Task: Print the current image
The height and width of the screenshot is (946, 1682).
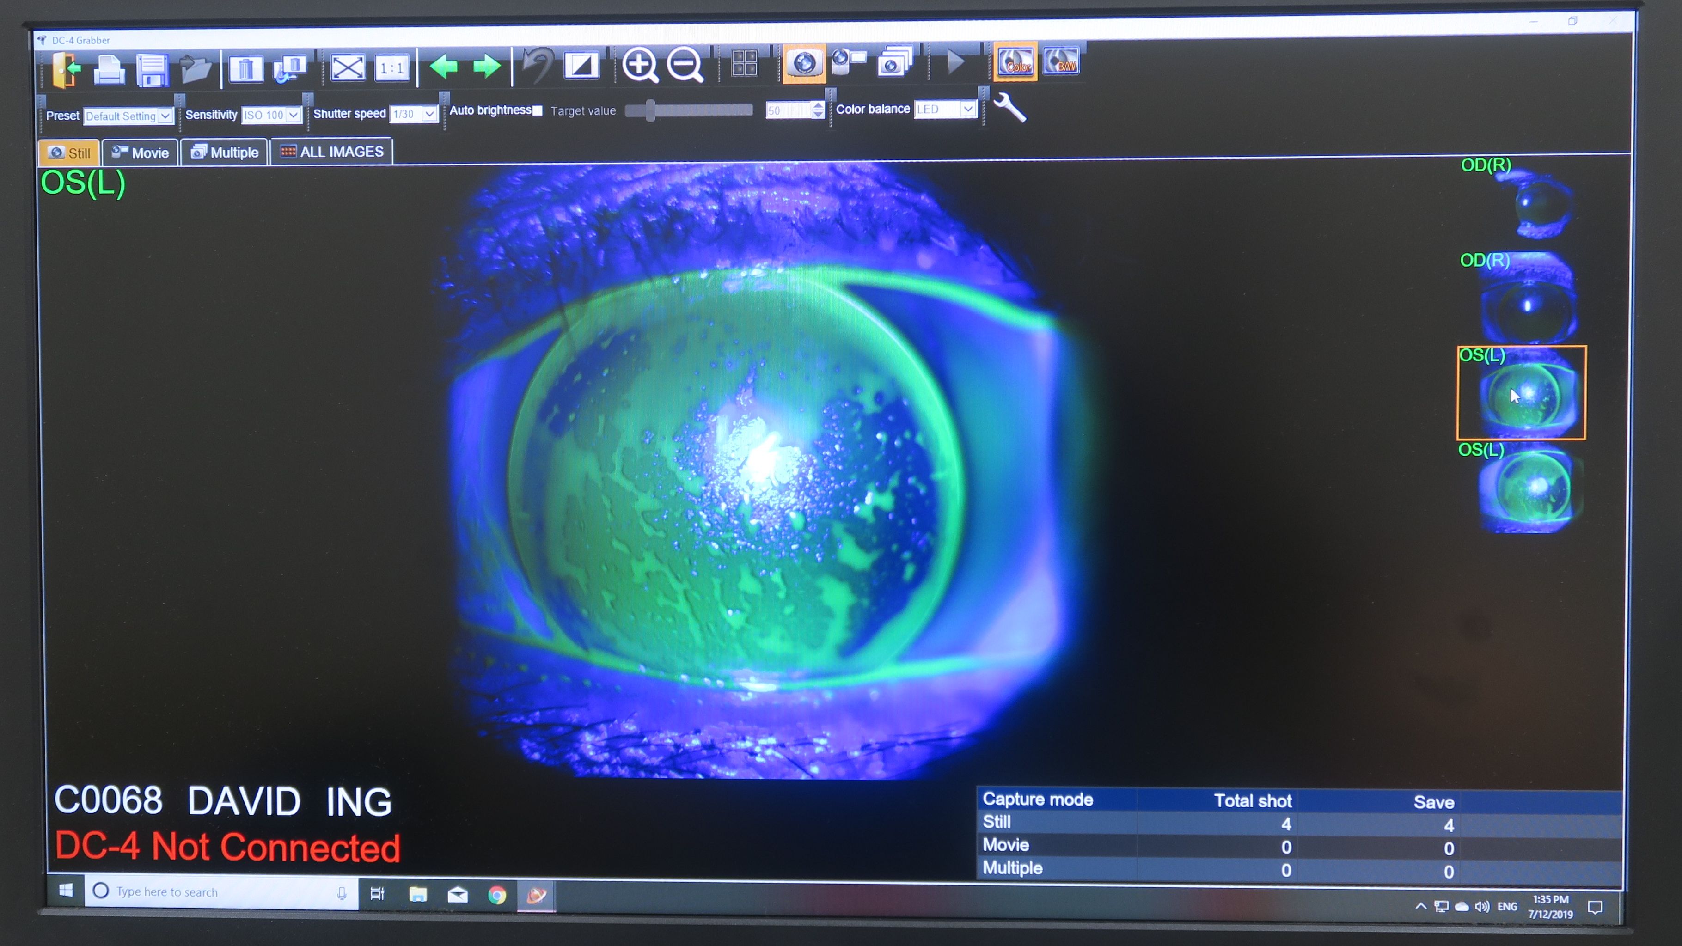Action: 109,69
